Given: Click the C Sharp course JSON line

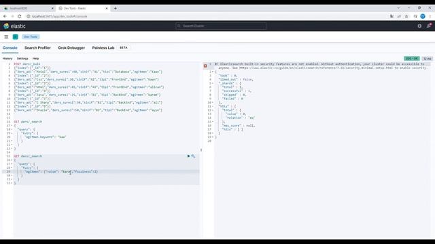Looking at the screenshot, I should (88, 102).
